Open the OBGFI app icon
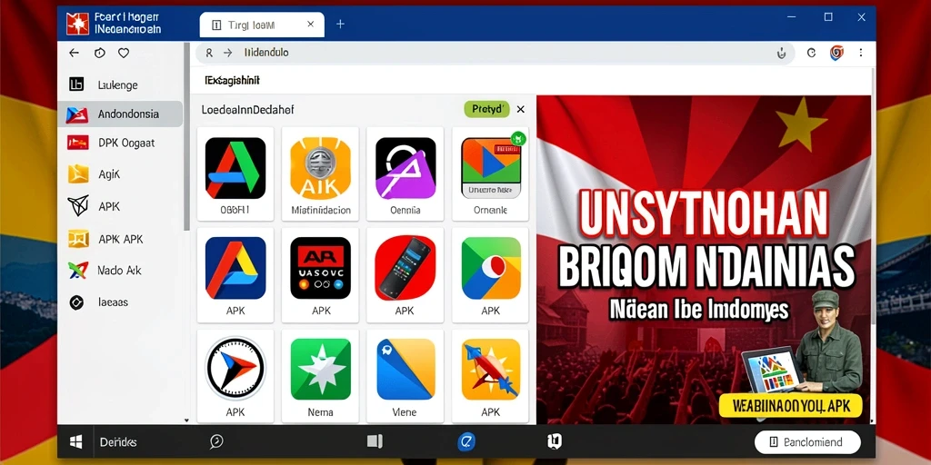 click(235, 168)
